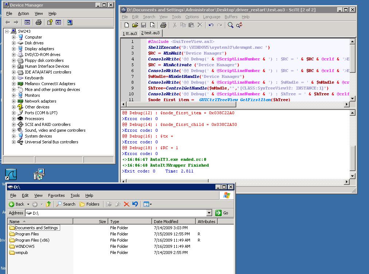Sort by the Attributes column header
Image resolution: width=369 pixels, height=274 pixels.
207,221
